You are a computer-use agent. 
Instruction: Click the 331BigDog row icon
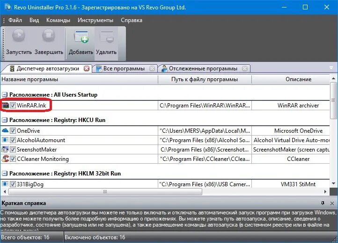click(5, 184)
